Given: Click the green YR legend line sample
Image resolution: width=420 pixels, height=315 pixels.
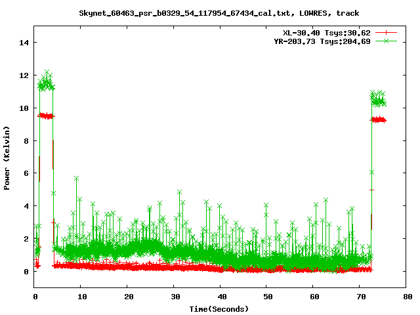Looking at the screenshot, I should (x=386, y=41).
